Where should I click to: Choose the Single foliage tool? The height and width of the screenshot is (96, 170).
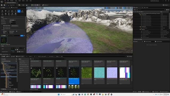(2, 14)
